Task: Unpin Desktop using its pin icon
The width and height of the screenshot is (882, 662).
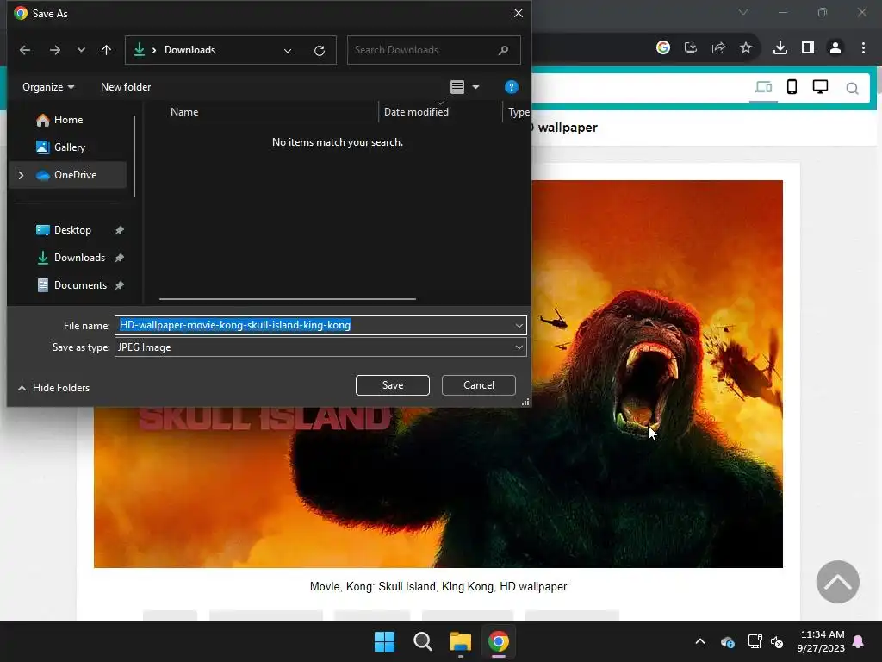Action: point(119,230)
